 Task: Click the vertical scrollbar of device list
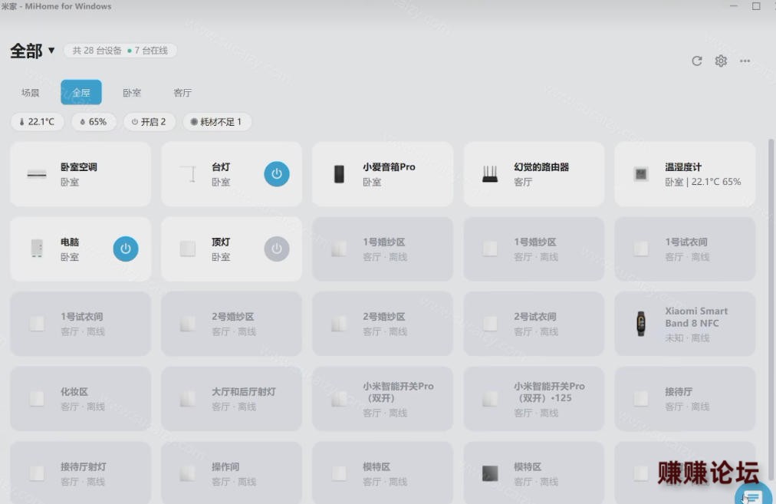click(x=771, y=309)
